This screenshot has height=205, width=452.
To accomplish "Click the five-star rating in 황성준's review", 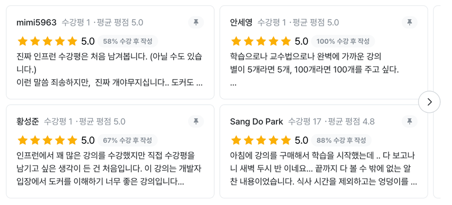I will pyautogui.click(x=47, y=140).
